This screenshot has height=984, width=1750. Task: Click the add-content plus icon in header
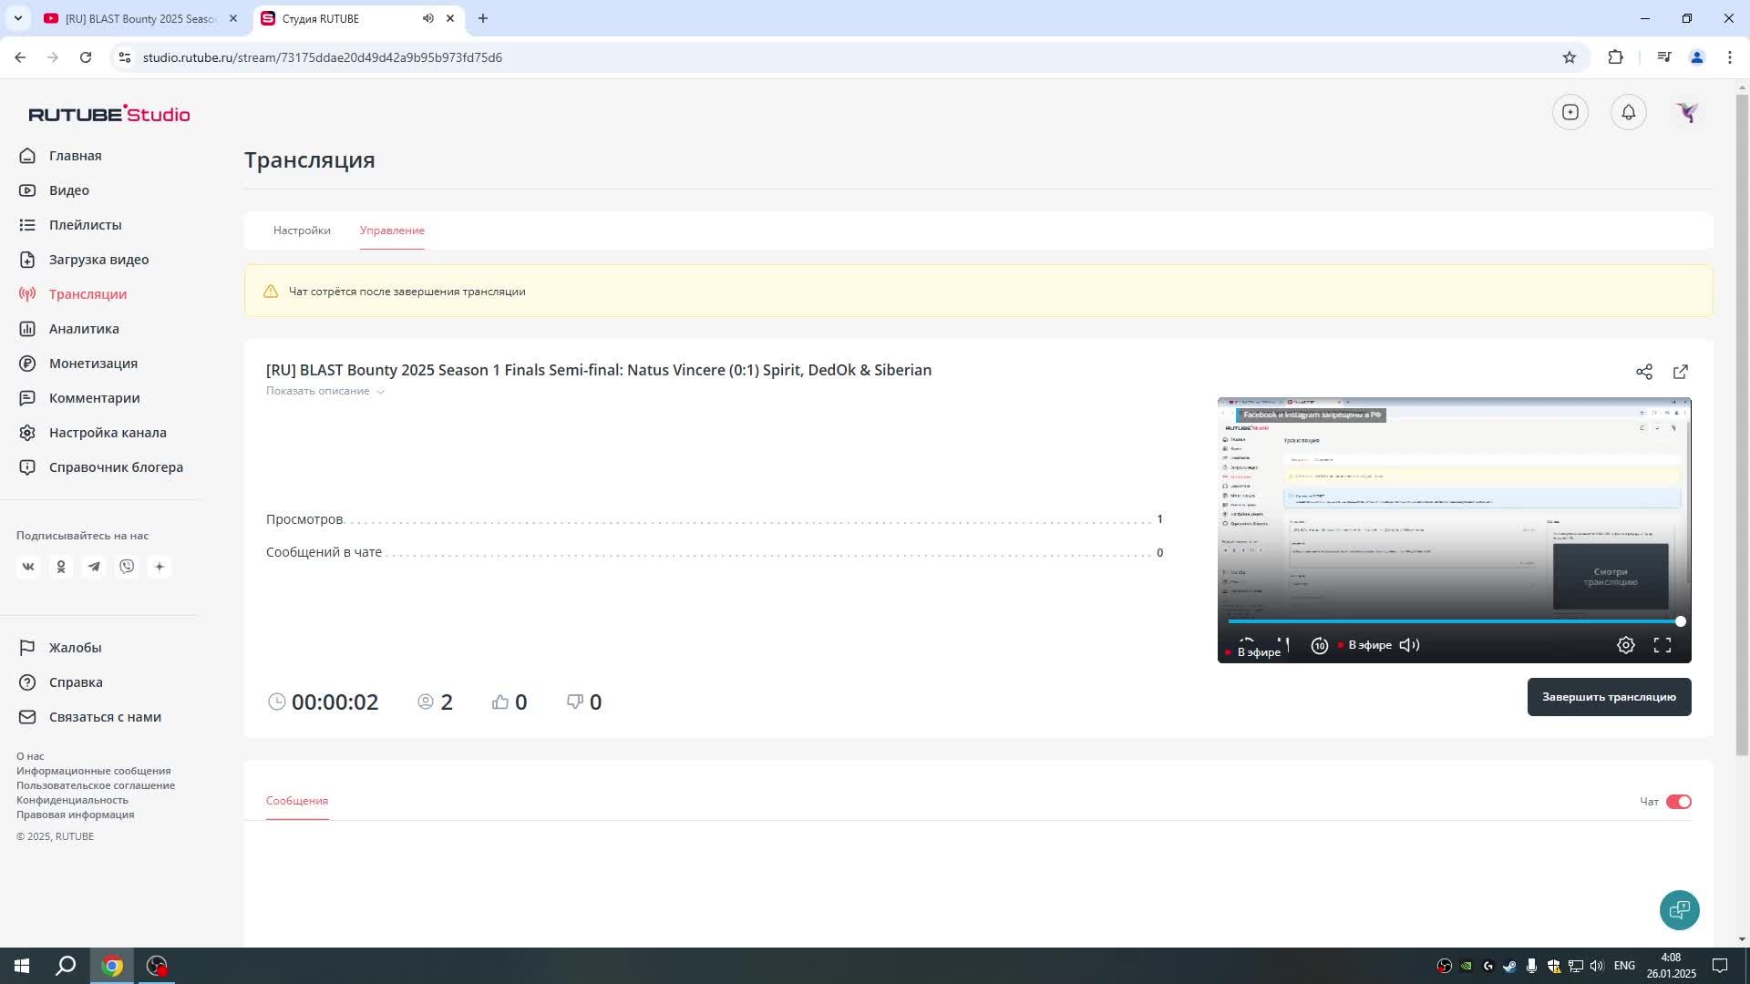coord(1570,112)
